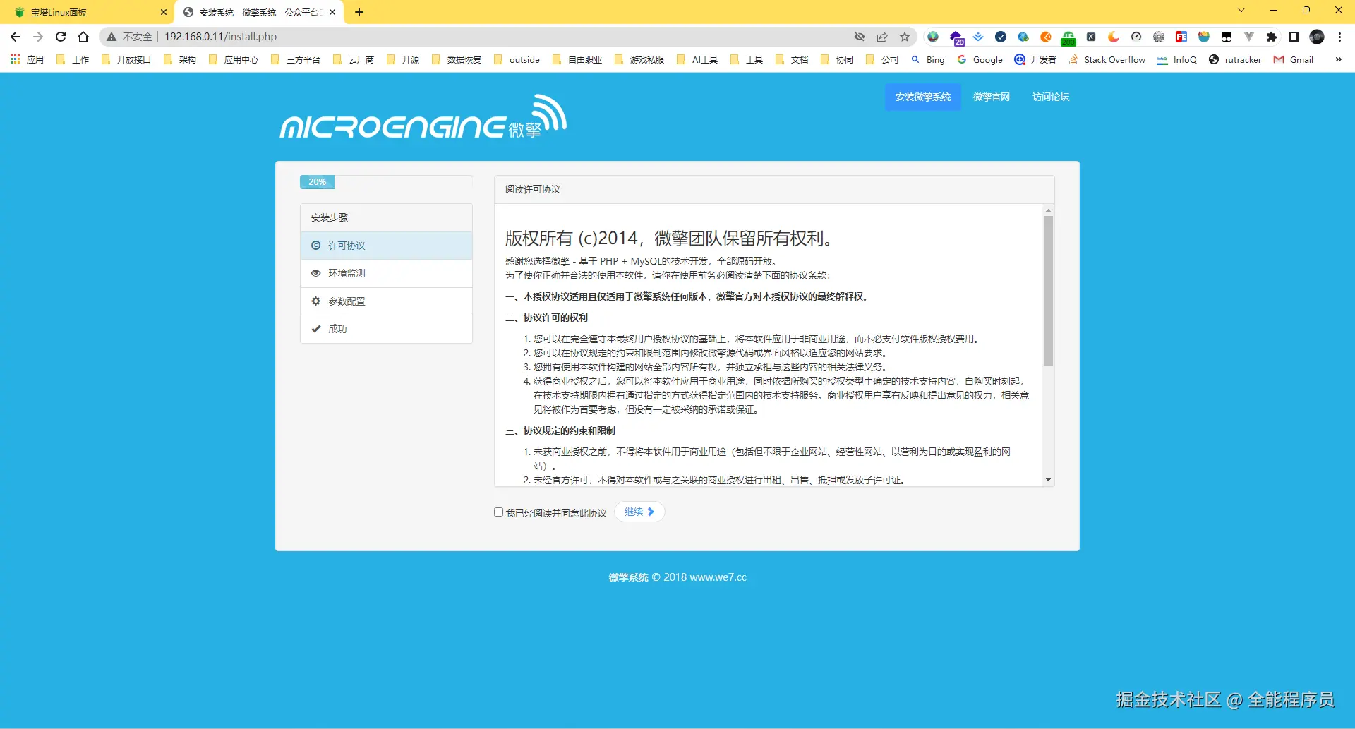The width and height of the screenshot is (1355, 729).
Task: Click the crossed-out eye icon in address bar
Action: (x=860, y=37)
